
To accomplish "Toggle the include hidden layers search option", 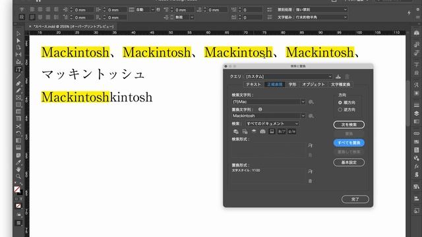I will coord(254,132).
